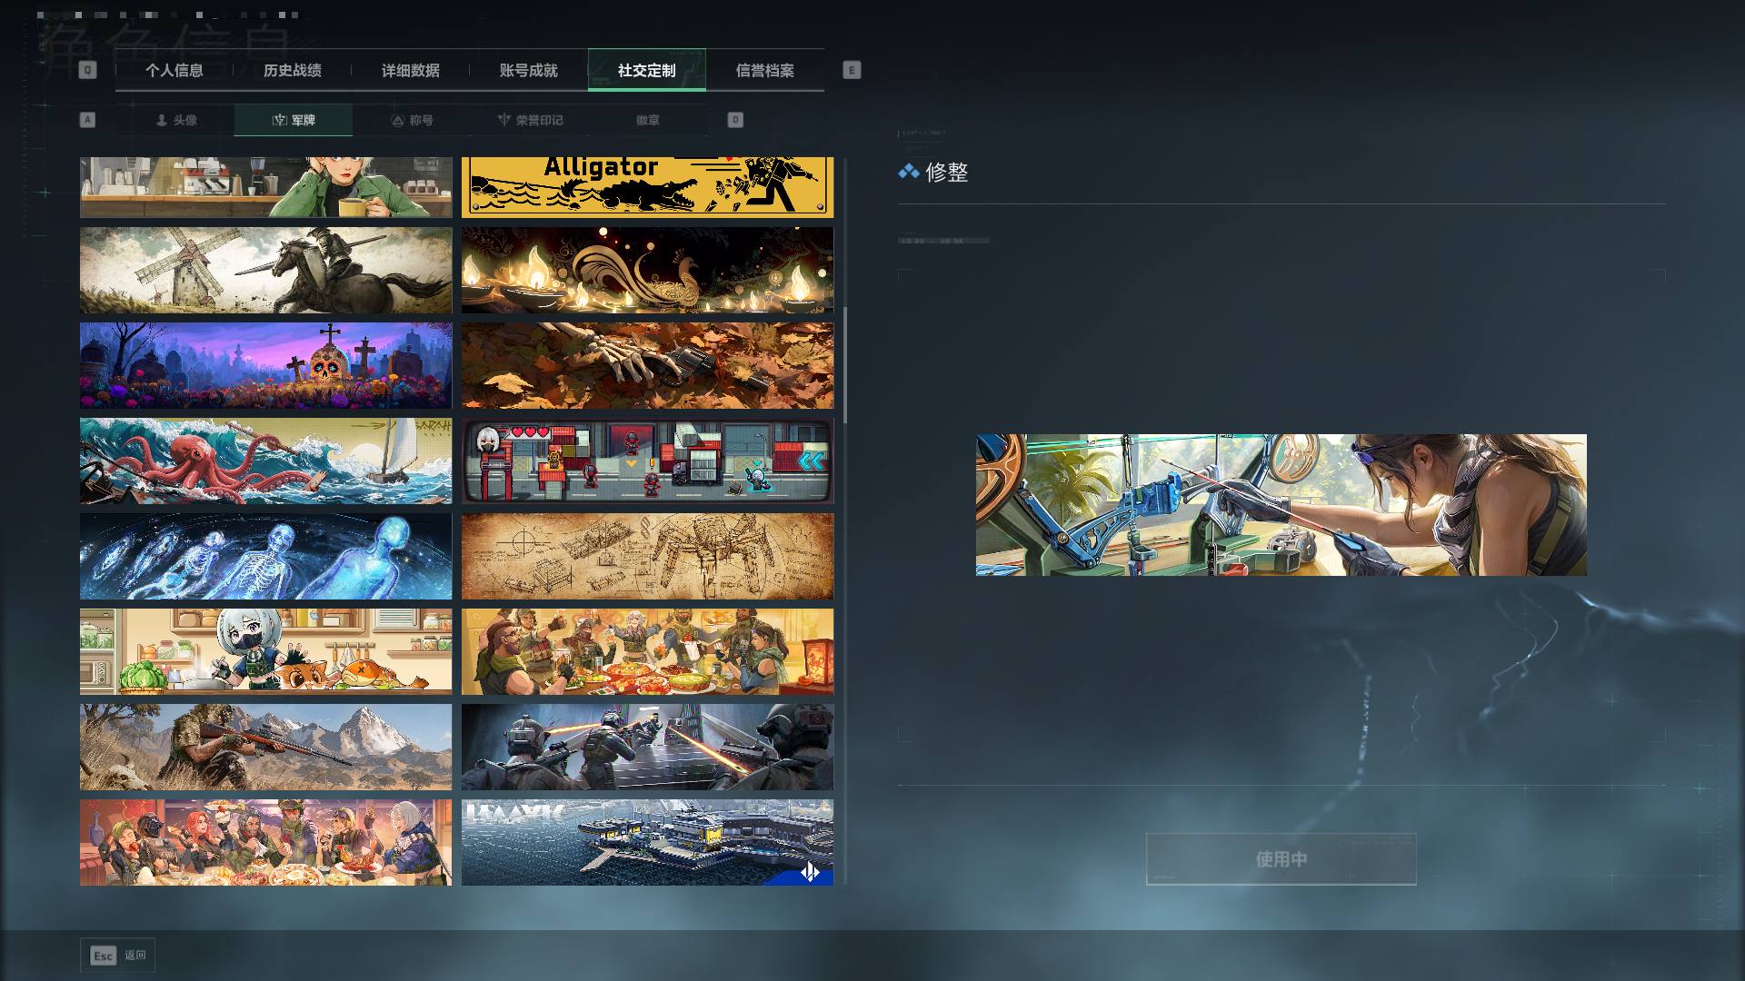This screenshot has width=1745, height=981.
Task: Select the windmill and horse knight banner
Action: (265, 270)
